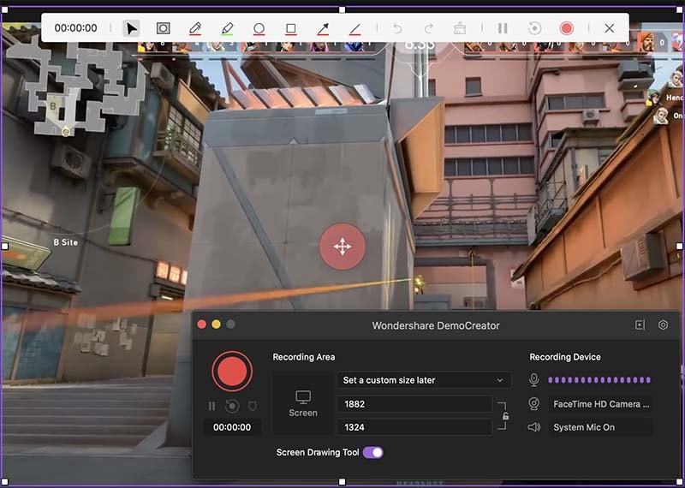685x488 pixels.
Task: Clear drawings with the broom icon
Action: click(x=460, y=28)
